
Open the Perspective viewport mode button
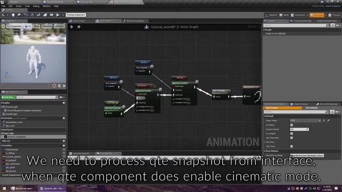tap(14, 26)
